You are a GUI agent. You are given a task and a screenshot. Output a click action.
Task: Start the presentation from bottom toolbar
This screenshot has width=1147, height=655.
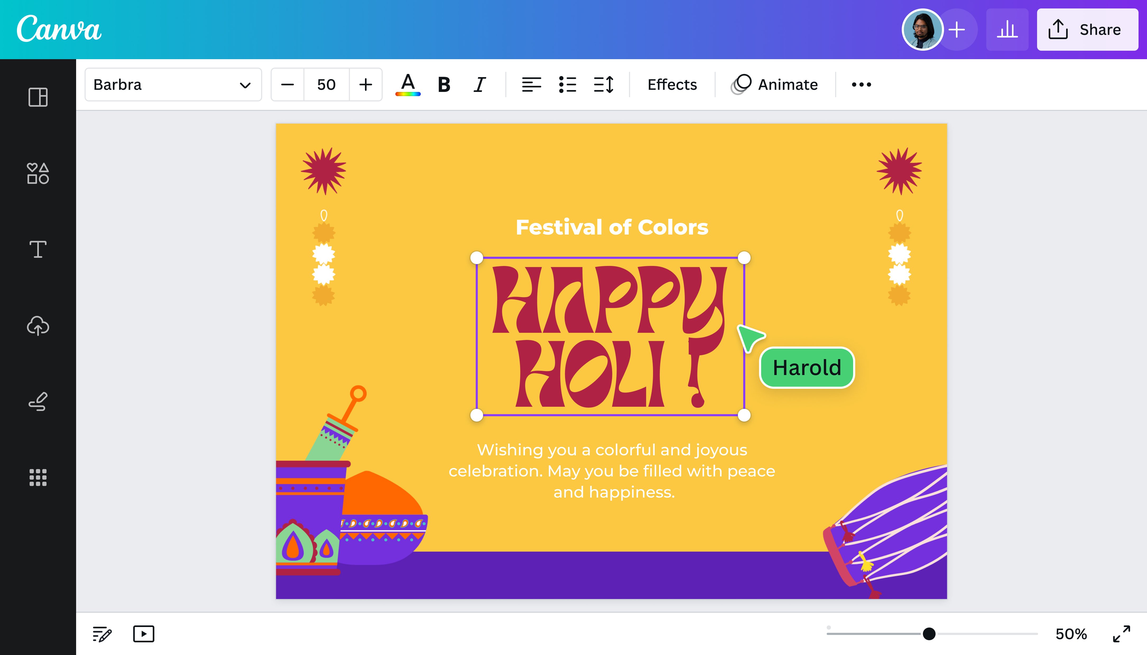pos(143,634)
